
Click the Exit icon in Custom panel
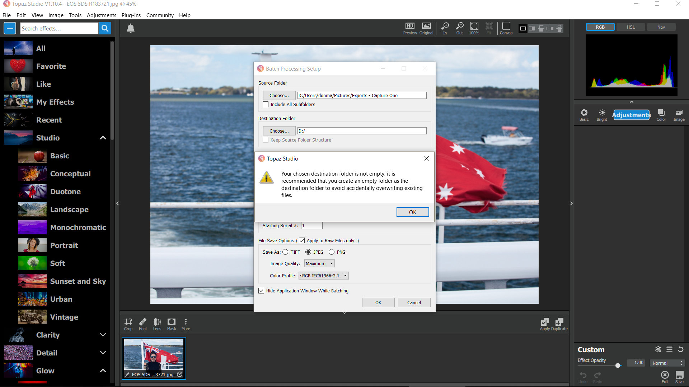click(x=665, y=377)
